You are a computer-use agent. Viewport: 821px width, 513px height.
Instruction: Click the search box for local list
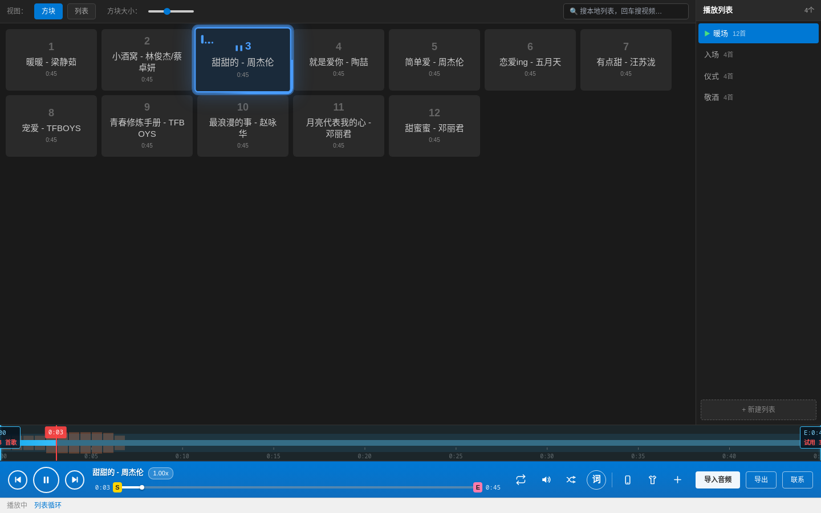626,11
